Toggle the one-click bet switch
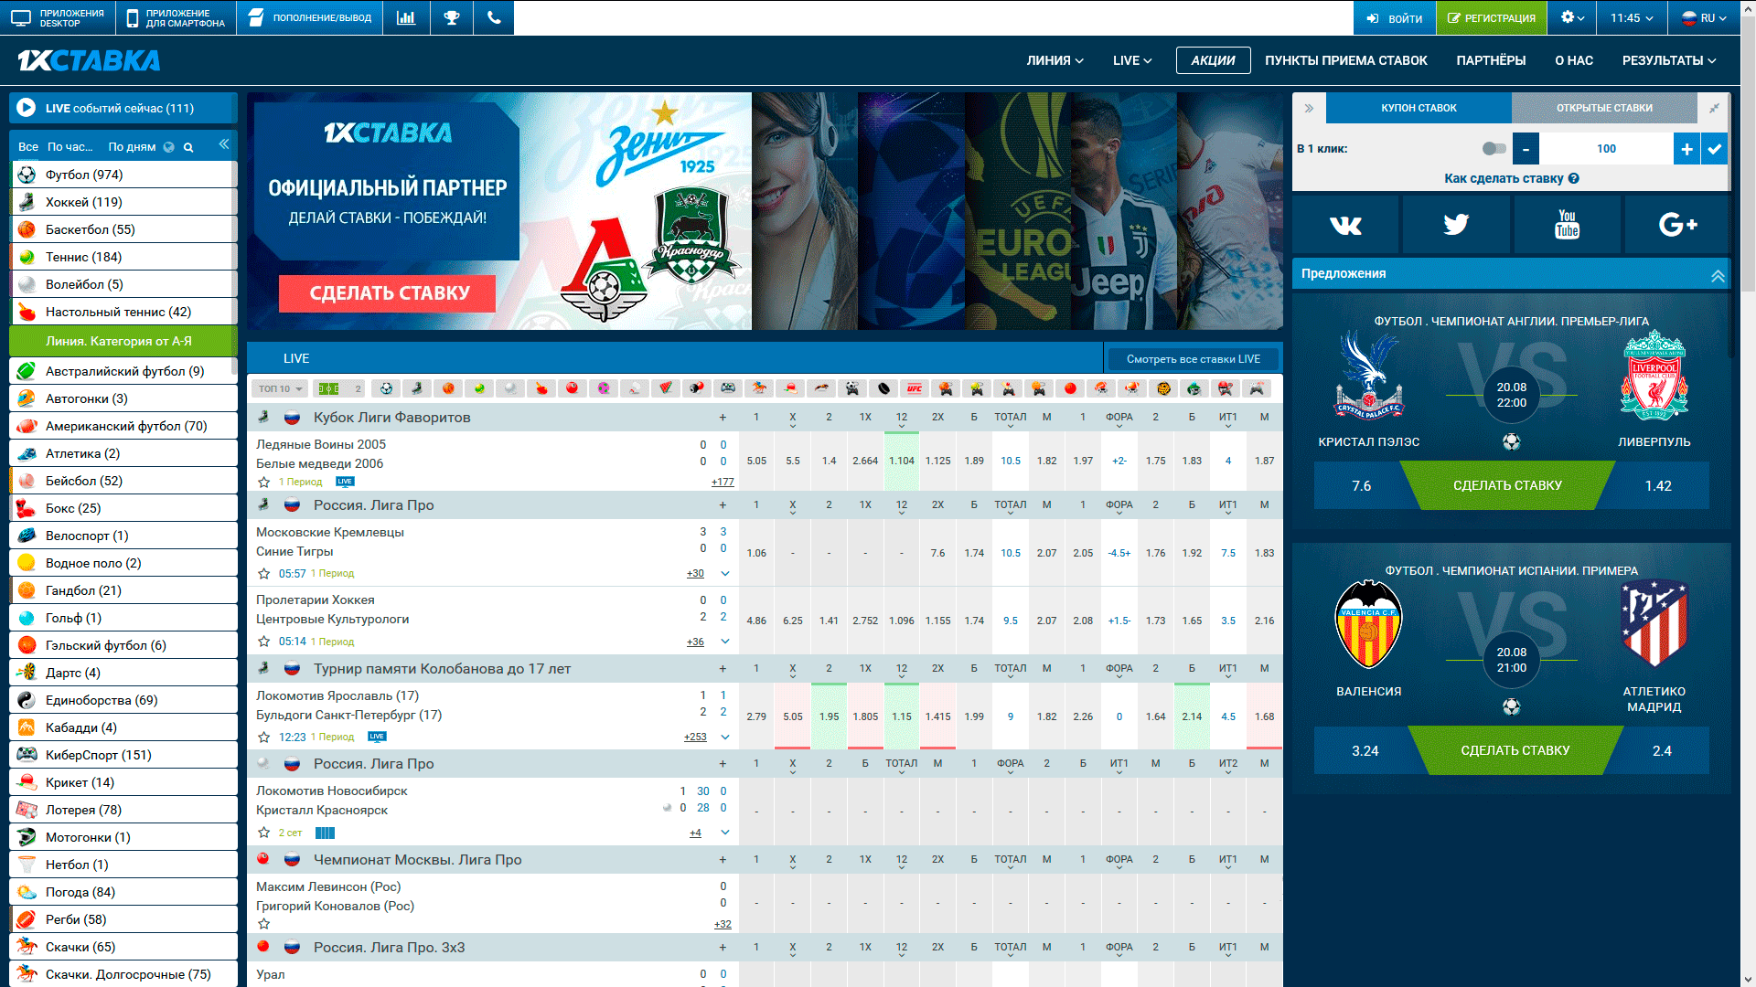The image size is (1756, 987). click(1494, 148)
